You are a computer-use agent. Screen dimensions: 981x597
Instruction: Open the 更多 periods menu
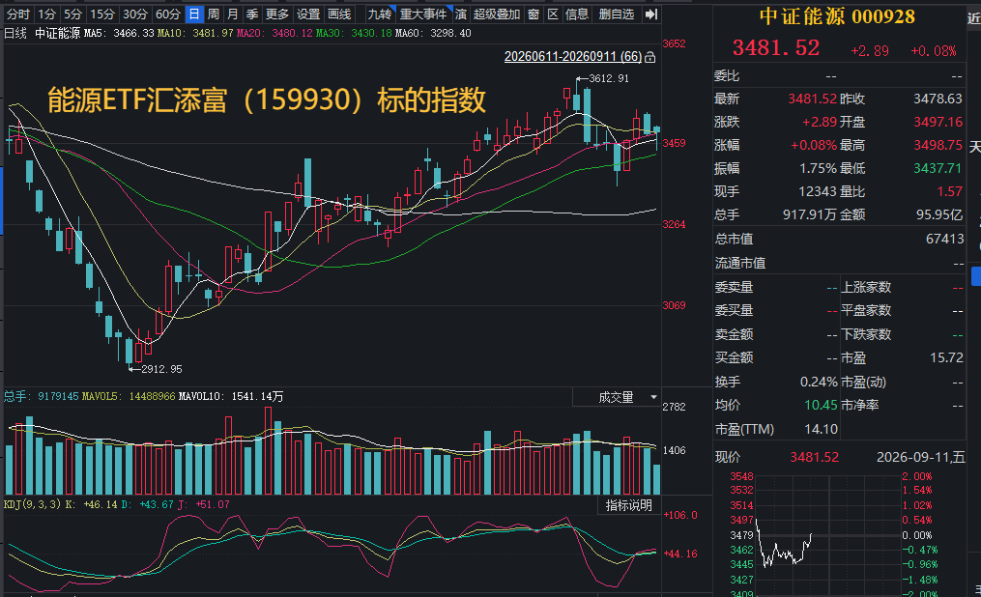(277, 14)
